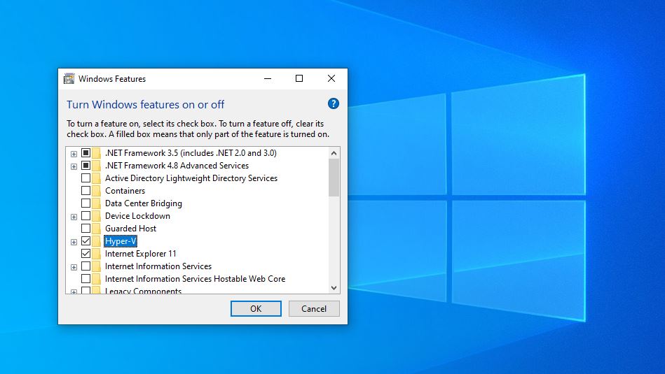
Task: Click folder icon beside Active Directory Lightweight
Action: (97, 178)
